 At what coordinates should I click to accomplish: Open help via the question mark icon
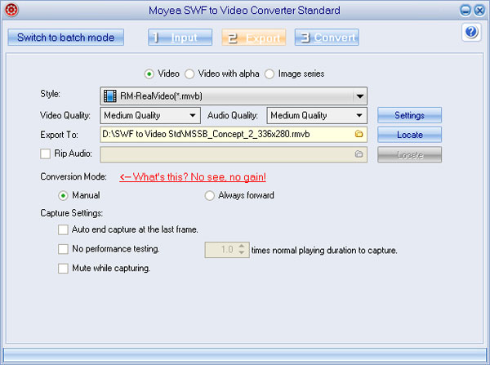click(x=471, y=32)
